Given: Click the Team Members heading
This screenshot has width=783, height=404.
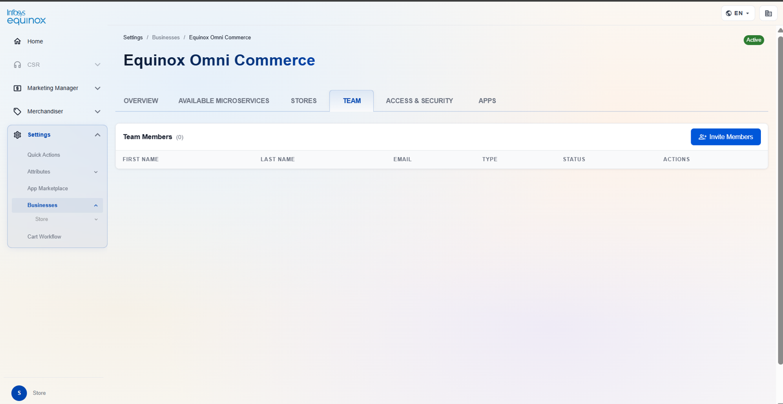Looking at the screenshot, I should coord(148,137).
